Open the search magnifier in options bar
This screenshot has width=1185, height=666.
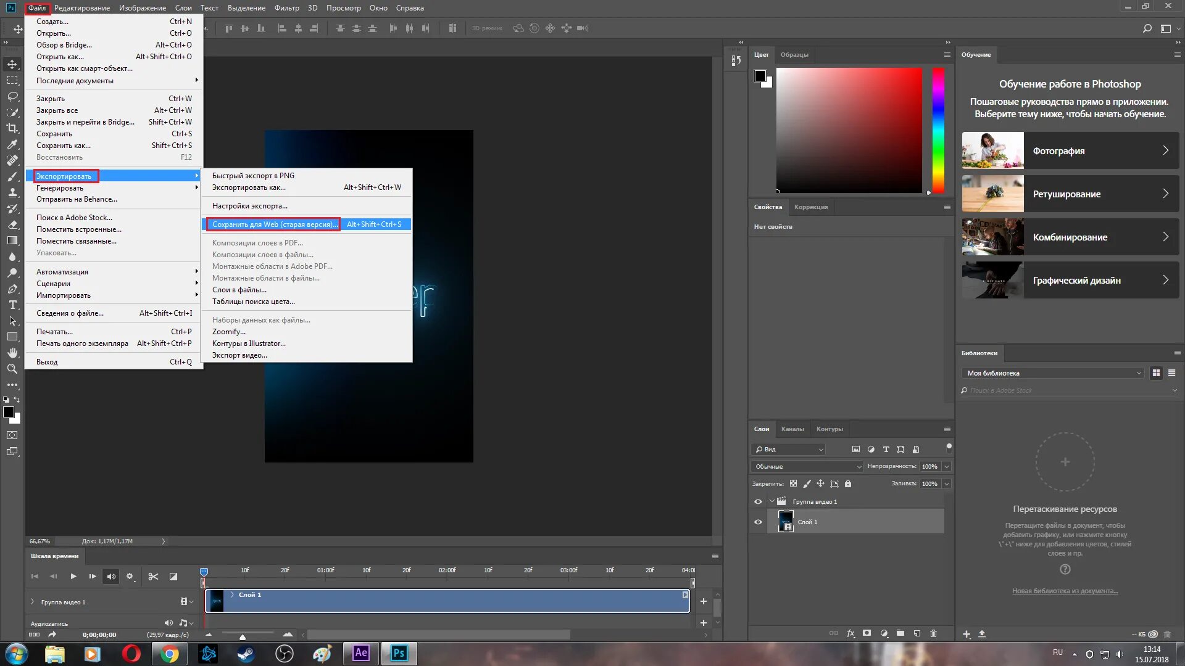point(1147,28)
